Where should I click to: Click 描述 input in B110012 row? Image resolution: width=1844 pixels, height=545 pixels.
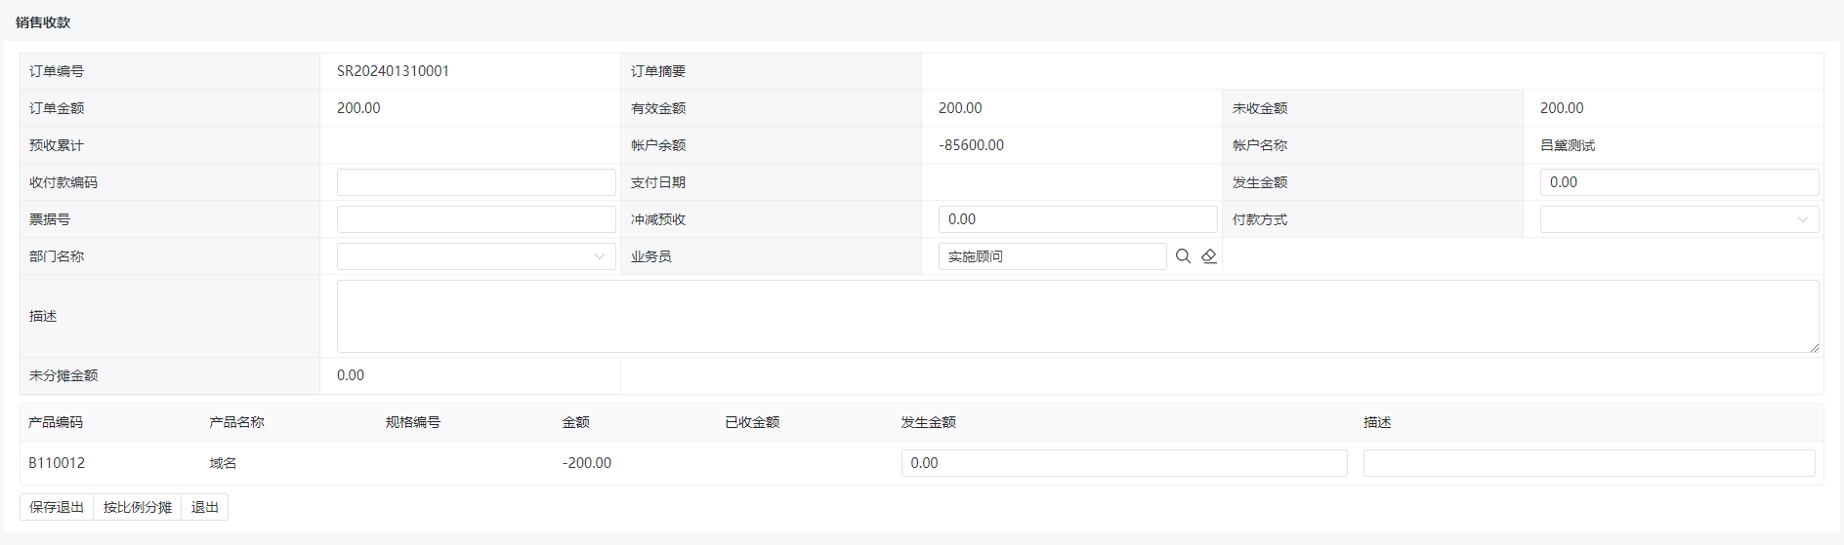point(1589,463)
